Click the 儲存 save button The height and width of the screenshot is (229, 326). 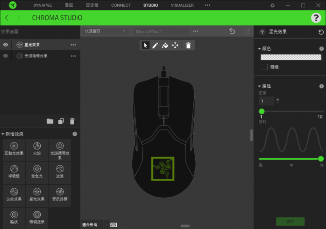pyautogui.click(x=290, y=221)
